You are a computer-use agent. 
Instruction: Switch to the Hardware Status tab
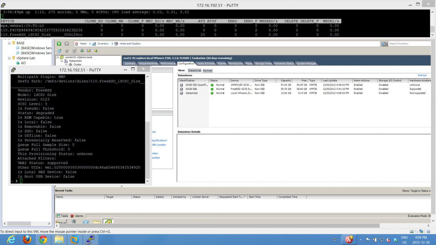(284, 63)
